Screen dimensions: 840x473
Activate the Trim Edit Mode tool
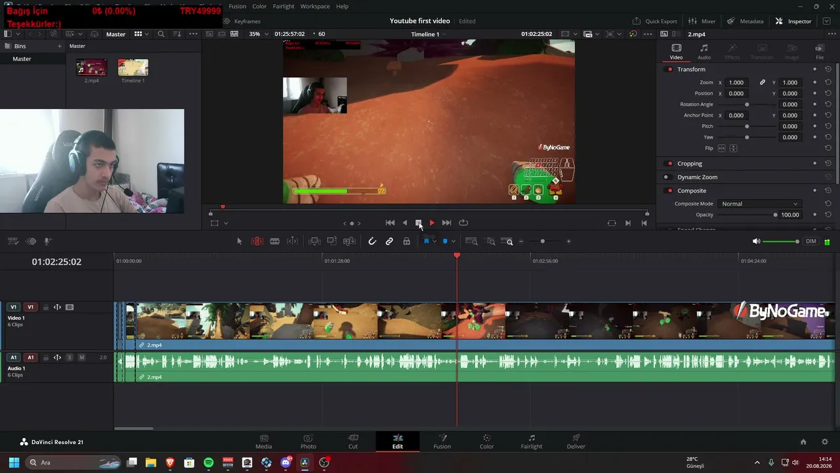pos(257,242)
